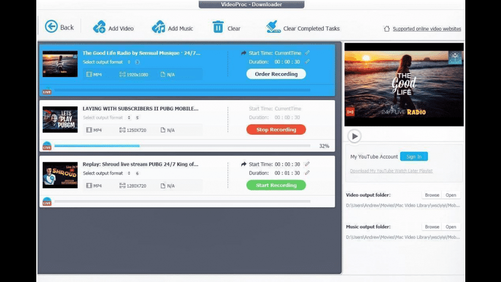Edit Duration of Shroud replay
Screen dimensions: 501x282
pyautogui.click(x=308, y=173)
